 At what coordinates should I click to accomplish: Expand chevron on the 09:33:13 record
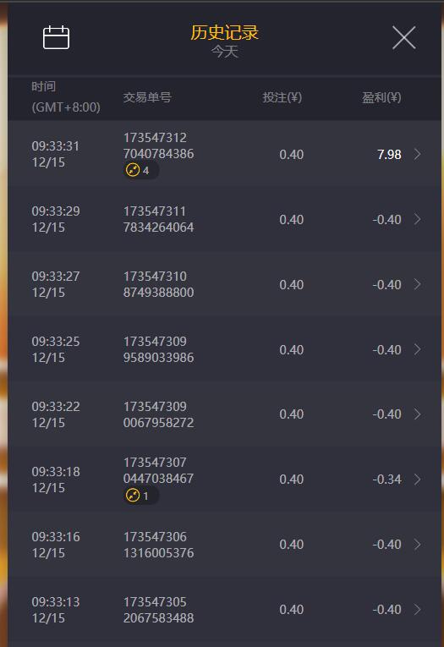coord(417,609)
